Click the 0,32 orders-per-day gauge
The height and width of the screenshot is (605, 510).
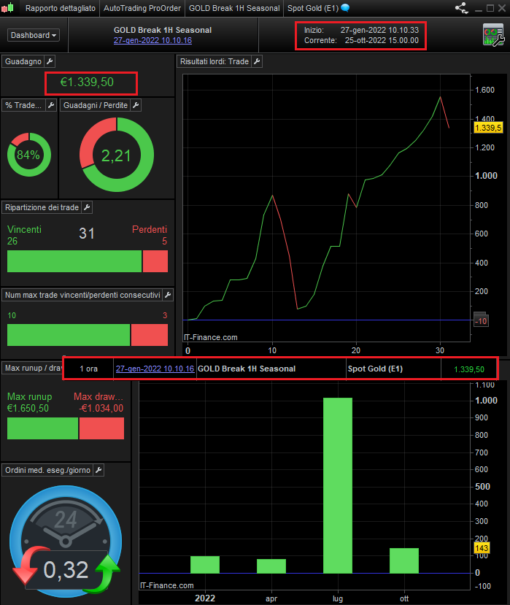66,542
